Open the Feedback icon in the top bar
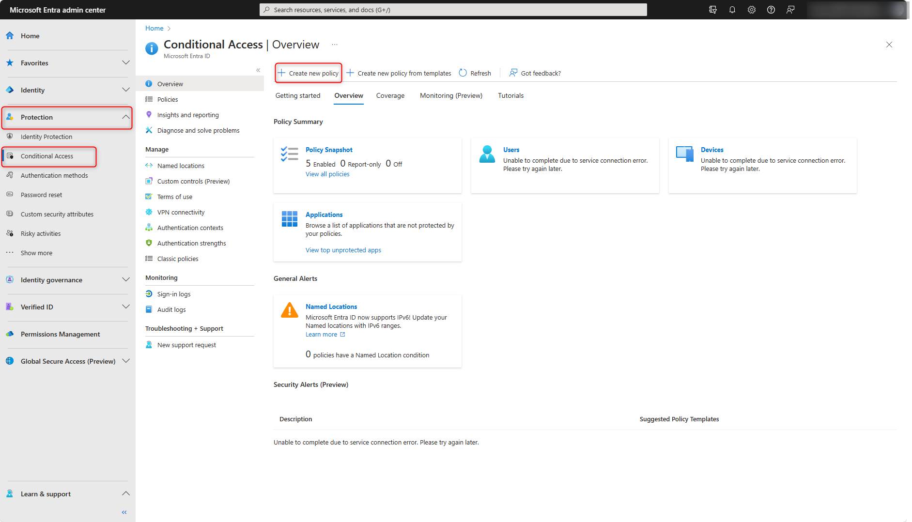 [790, 9]
